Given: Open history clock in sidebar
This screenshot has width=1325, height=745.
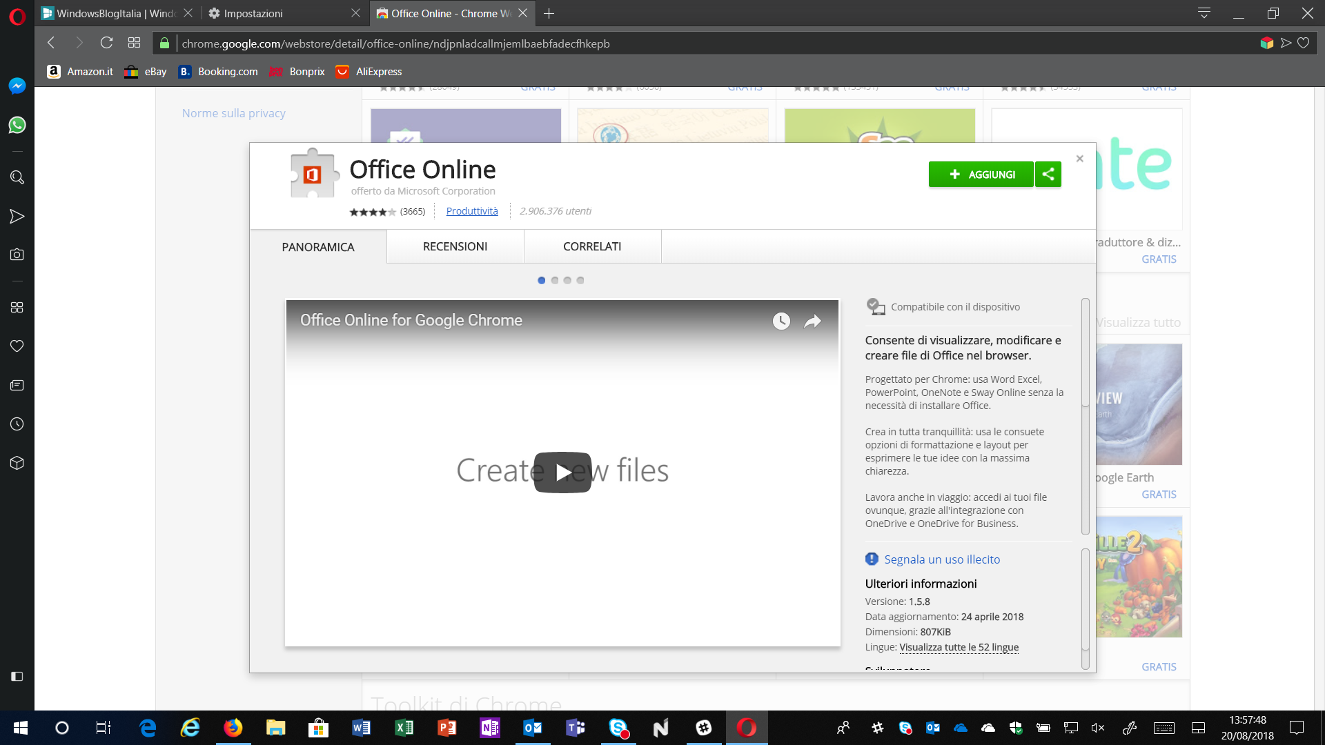Looking at the screenshot, I should (x=17, y=424).
